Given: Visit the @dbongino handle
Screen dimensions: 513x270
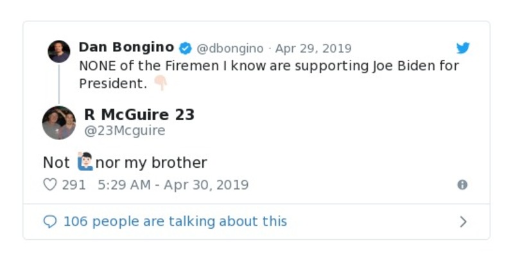Looking at the screenshot, I should 229,48.
